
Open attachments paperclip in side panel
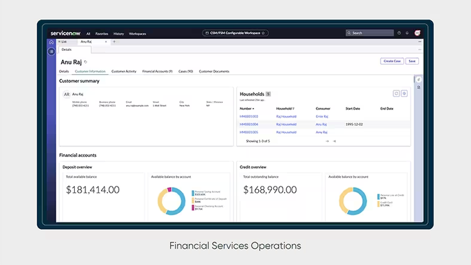419,80
